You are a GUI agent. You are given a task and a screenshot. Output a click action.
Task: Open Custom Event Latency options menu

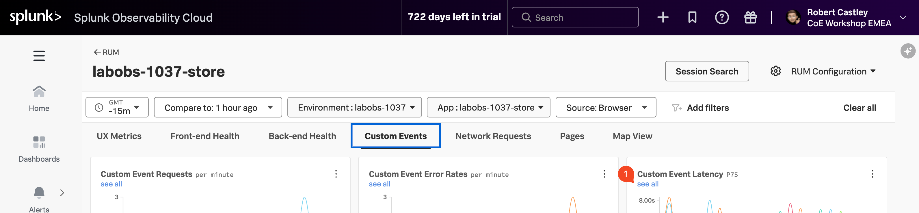872,174
